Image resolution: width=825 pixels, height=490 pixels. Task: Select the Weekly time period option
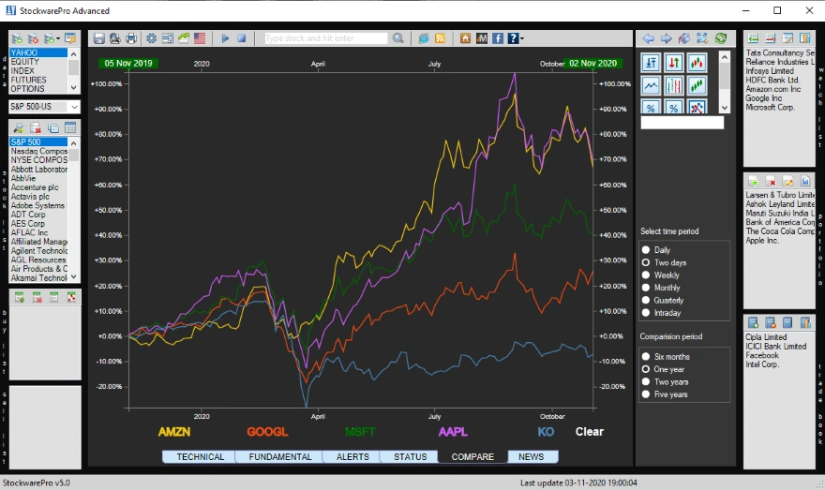[x=645, y=275]
